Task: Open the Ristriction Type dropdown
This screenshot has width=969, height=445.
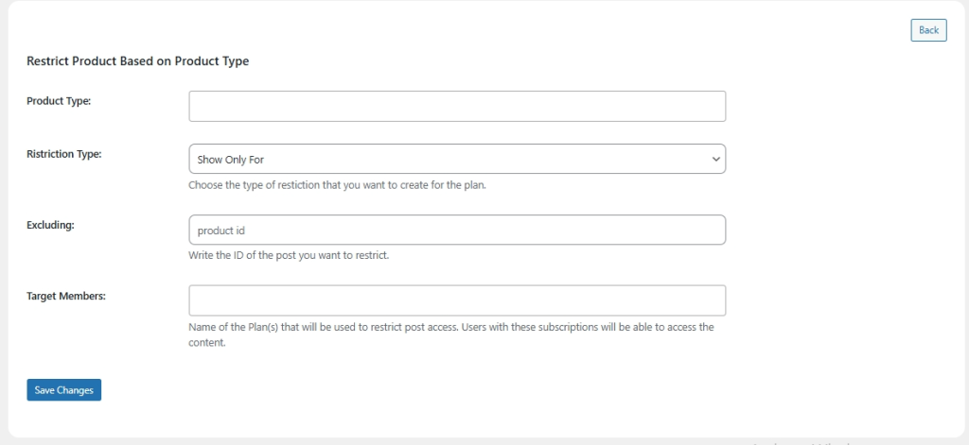Action: tap(457, 159)
